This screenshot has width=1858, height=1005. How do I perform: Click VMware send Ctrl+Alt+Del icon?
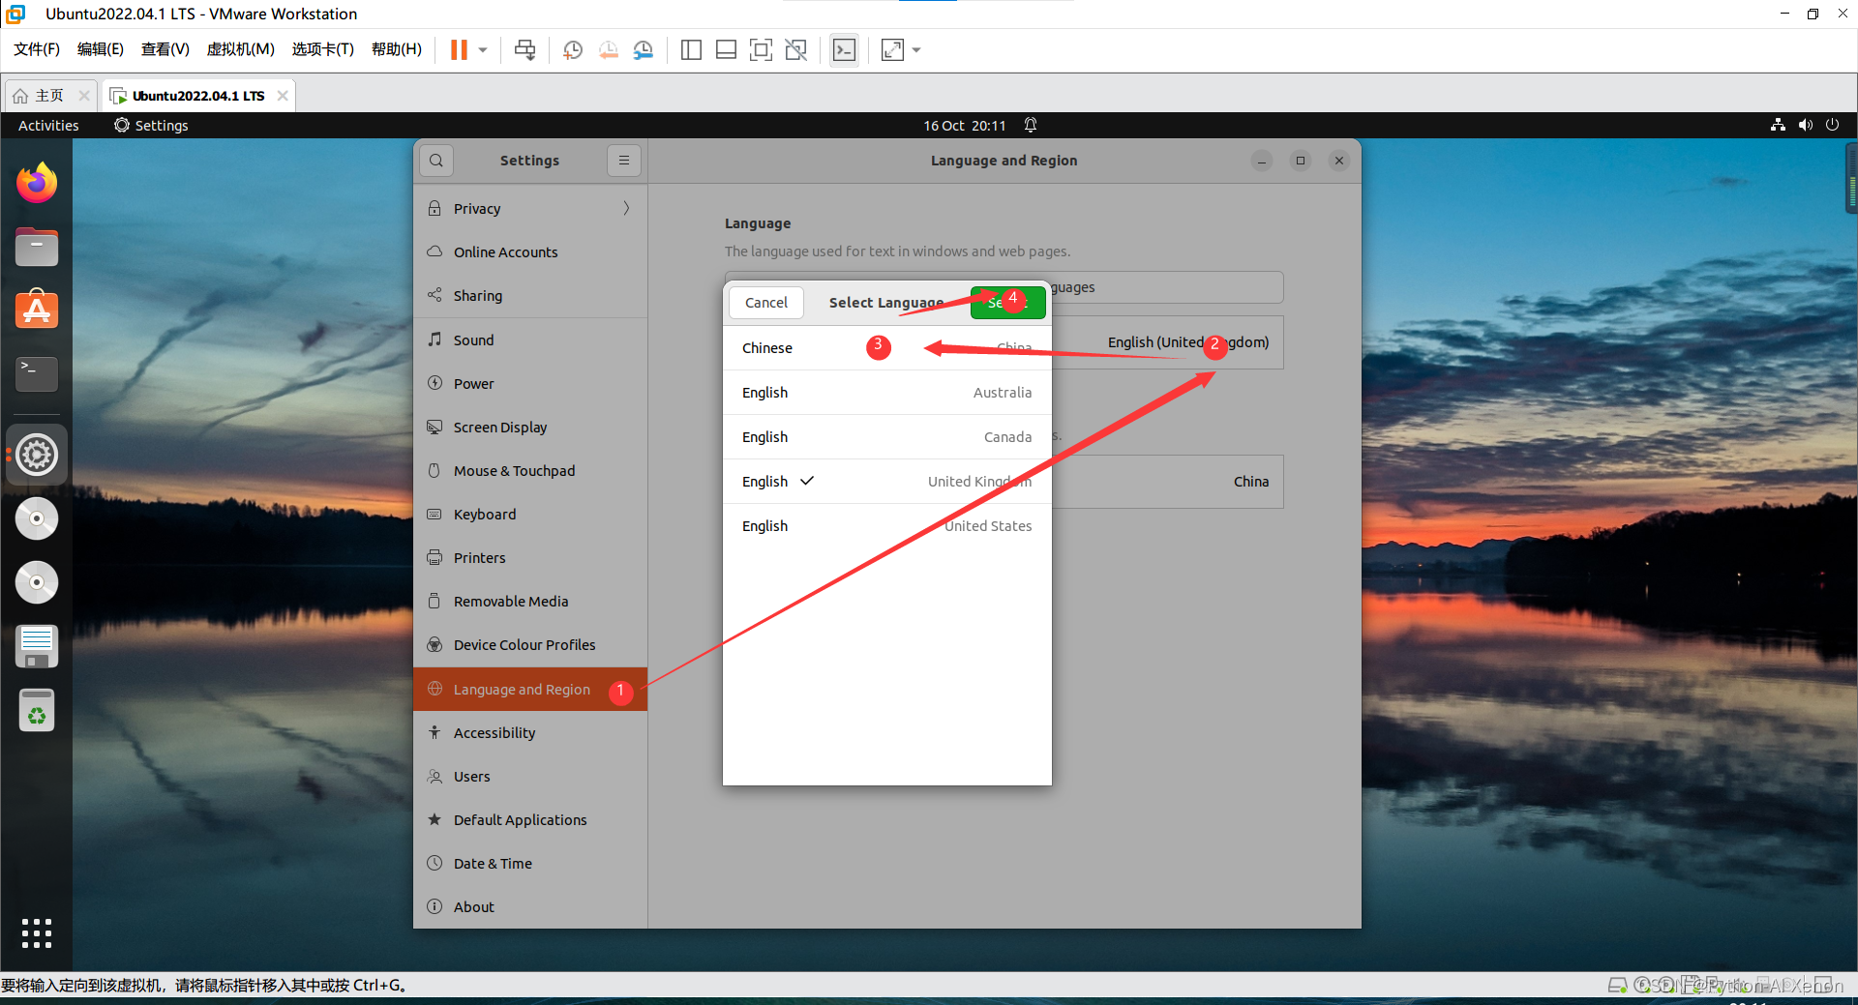tap(524, 49)
